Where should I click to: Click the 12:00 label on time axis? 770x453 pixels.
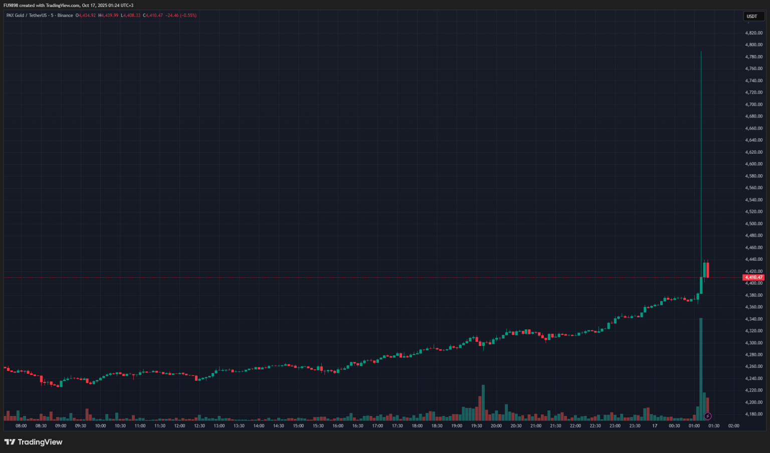179,426
